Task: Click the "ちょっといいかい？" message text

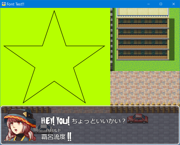Action: pos(98,121)
